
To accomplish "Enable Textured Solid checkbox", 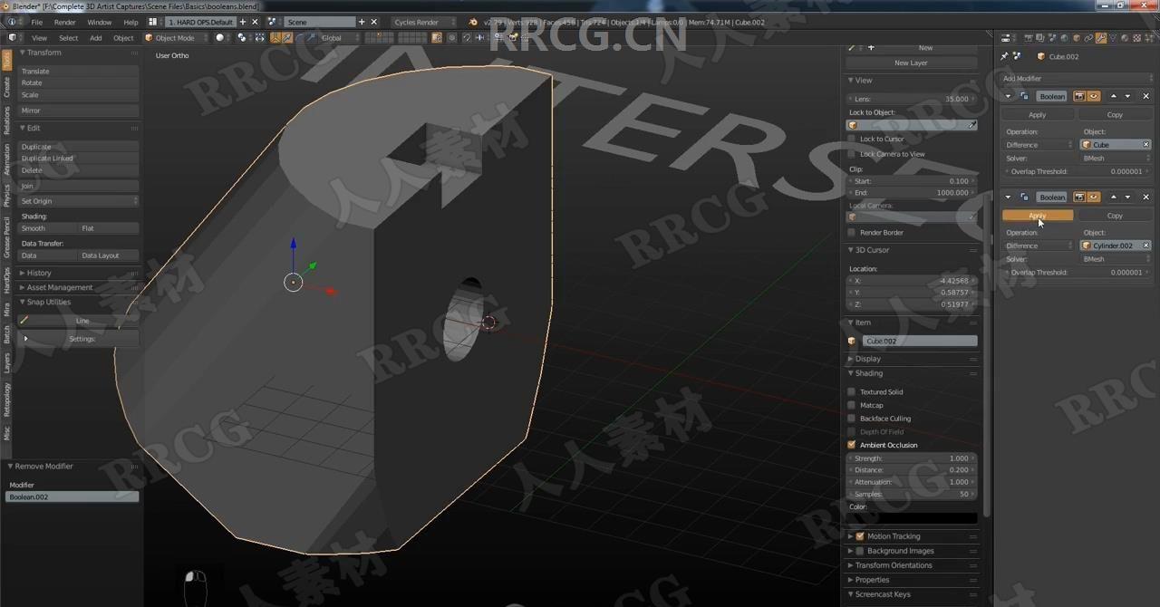I will point(852,392).
